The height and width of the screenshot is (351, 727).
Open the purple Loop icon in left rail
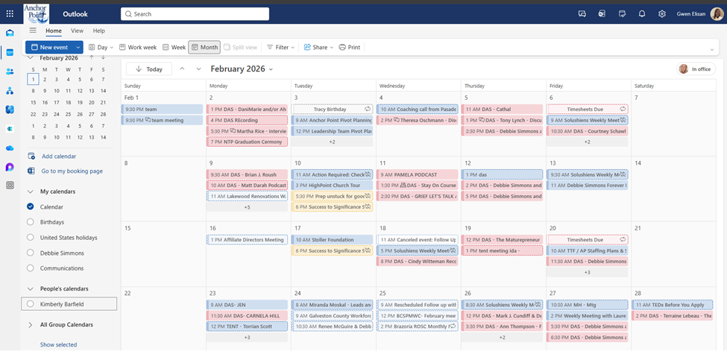pos(10,167)
